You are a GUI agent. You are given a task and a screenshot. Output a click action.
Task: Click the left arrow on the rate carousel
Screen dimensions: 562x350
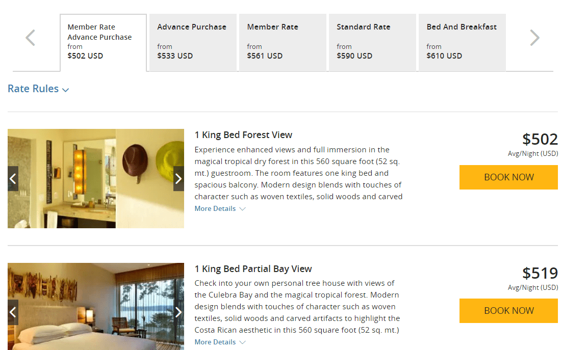point(30,37)
